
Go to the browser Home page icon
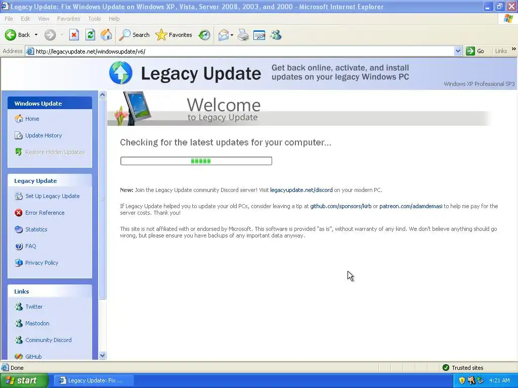coord(106,35)
